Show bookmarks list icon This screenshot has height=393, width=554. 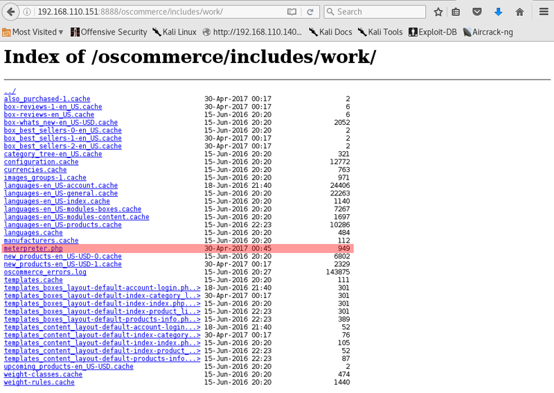tap(456, 12)
